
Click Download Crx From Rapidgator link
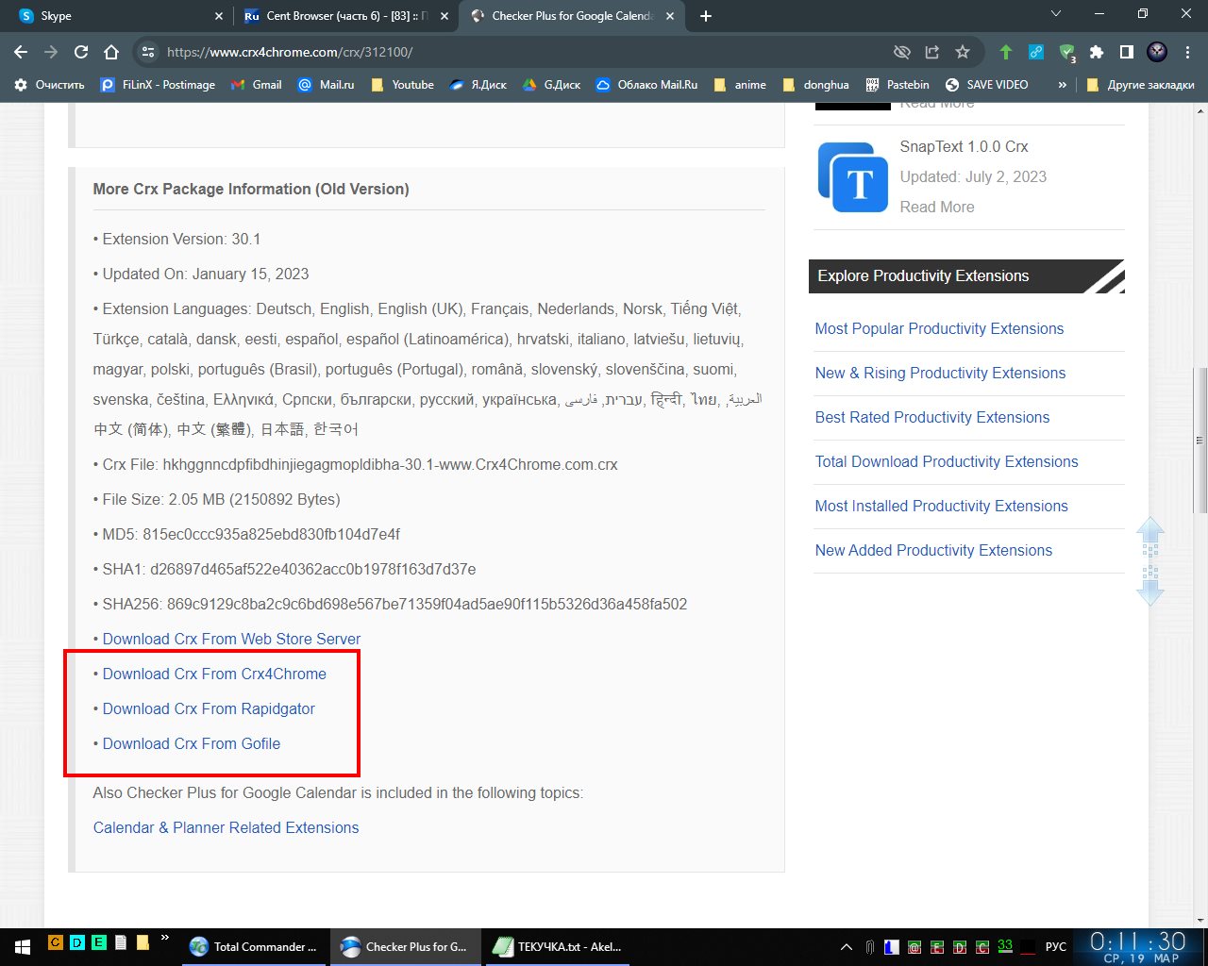click(x=209, y=708)
